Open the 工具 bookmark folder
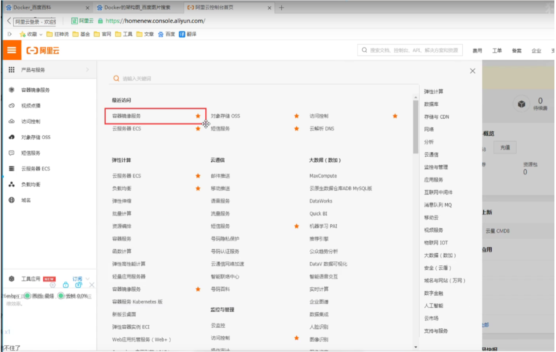Image resolution: width=556 pixels, height=352 pixels. (x=124, y=34)
